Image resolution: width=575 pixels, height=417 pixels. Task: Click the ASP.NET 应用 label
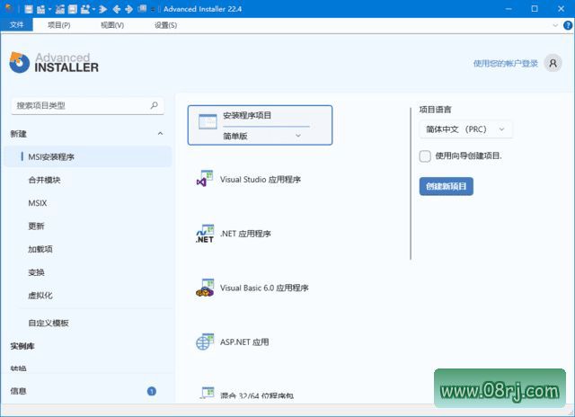click(x=244, y=342)
